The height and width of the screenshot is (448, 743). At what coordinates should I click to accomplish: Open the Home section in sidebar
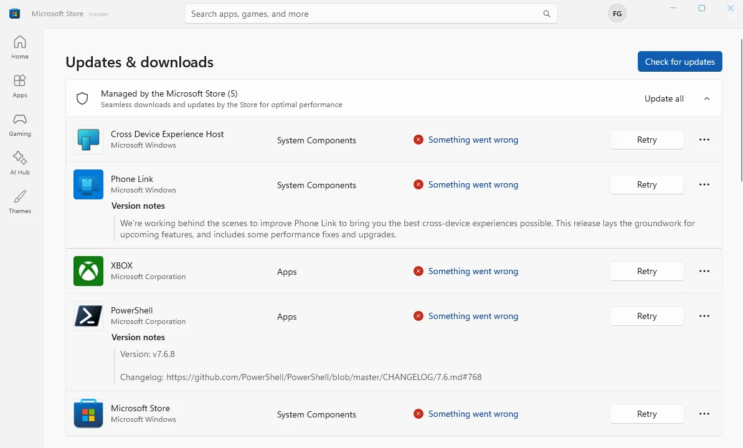20,48
